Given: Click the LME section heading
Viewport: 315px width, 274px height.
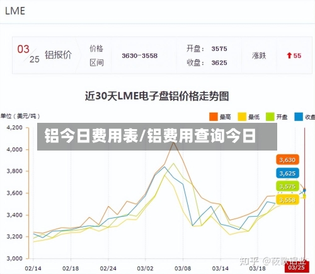Looking at the screenshot, I should pyautogui.click(x=15, y=11).
